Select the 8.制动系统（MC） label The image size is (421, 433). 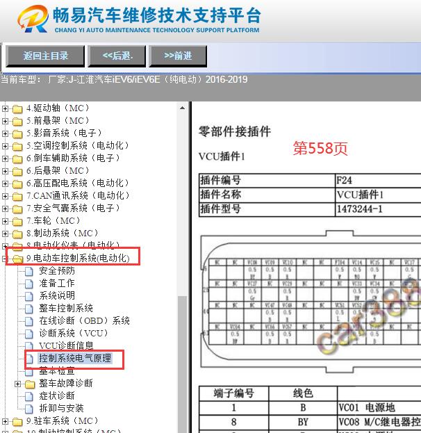(63, 233)
